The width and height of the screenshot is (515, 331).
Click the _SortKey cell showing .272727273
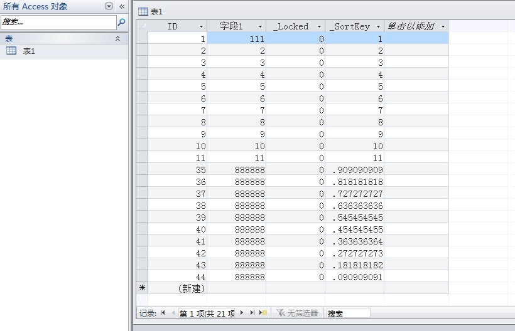354,253
